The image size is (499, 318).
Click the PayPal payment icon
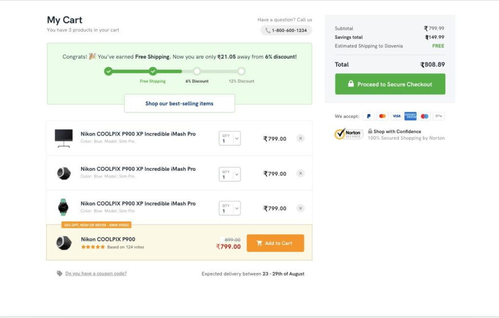(x=368, y=116)
